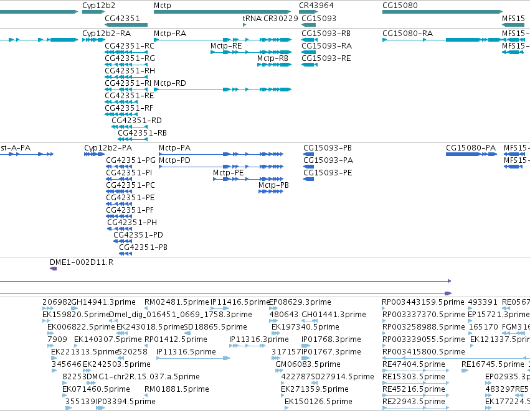Image resolution: width=530 pixels, height=411 pixels.
Task: Click the purple DME1-002D11.R glyph
Action: [x=54, y=269]
